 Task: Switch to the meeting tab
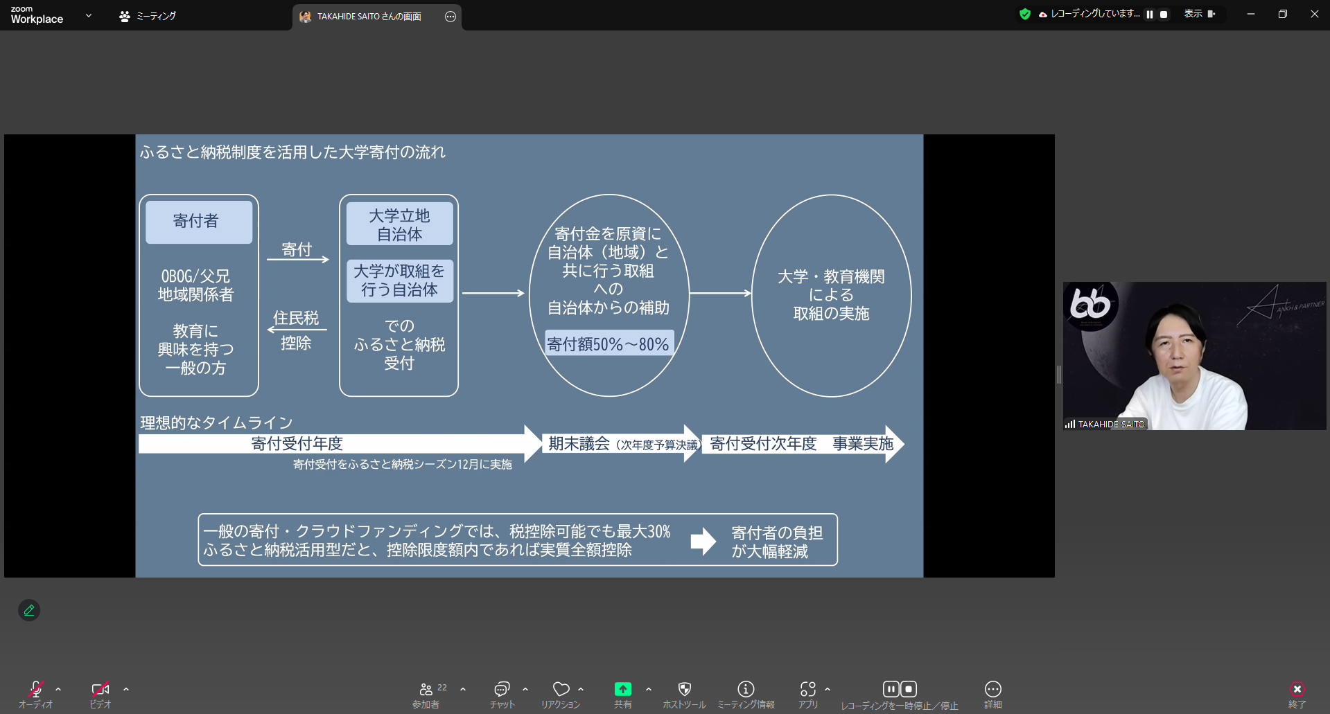coord(148,16)
